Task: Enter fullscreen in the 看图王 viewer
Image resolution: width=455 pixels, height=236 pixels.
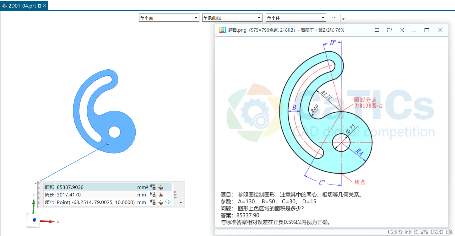Action: 402,30
